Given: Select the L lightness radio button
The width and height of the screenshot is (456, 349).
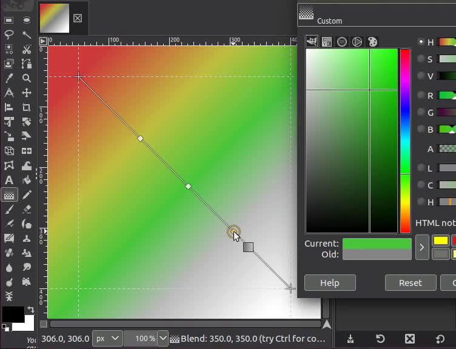Looking at the screenshot, I should (x=421, y=168).
